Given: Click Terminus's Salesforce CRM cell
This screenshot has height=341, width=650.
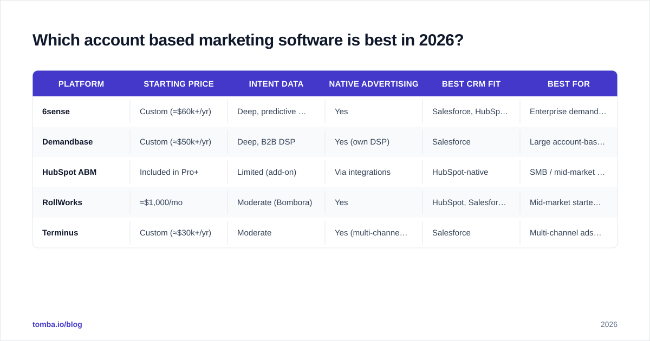Looking at the screenshot, I should [x=471, y=233].
